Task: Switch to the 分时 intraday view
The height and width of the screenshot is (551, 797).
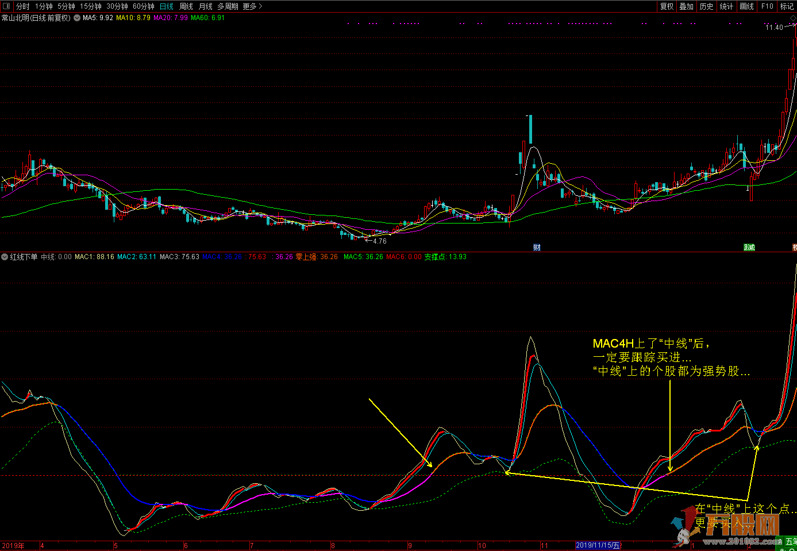Action: coord(22,6)
